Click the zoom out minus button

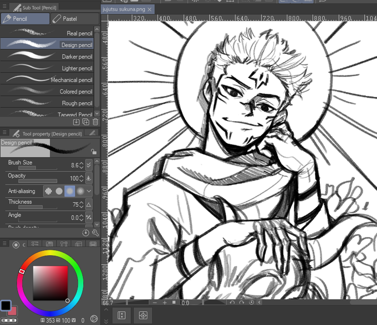coord(155,302)
